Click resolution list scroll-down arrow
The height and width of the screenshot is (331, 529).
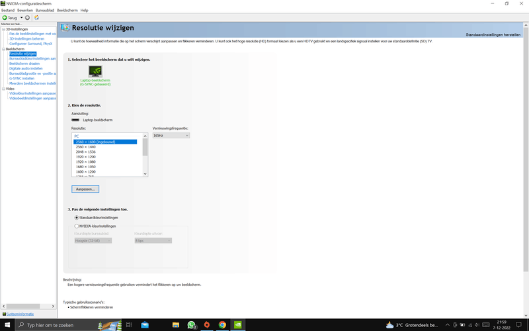click(x=145, y=174)
